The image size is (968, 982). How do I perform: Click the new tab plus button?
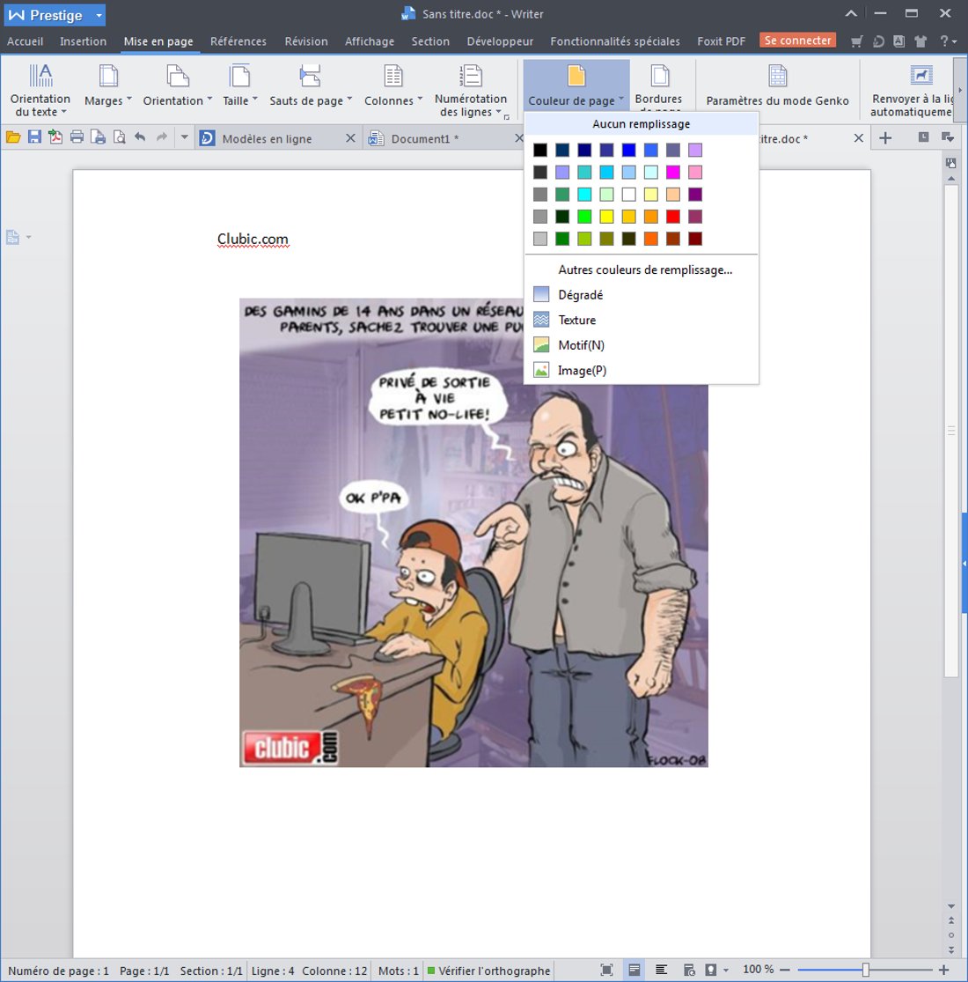coord(885,138)
